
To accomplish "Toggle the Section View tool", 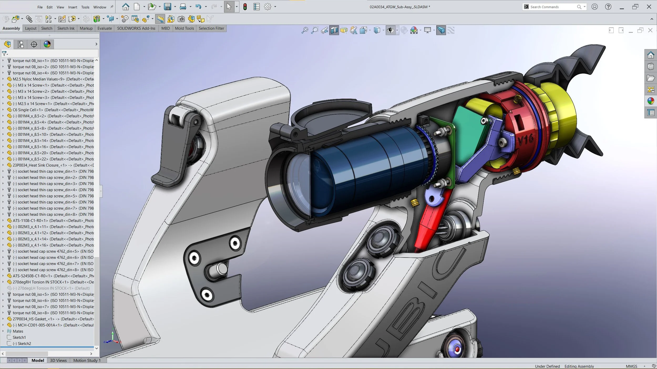I will point(334,30).
